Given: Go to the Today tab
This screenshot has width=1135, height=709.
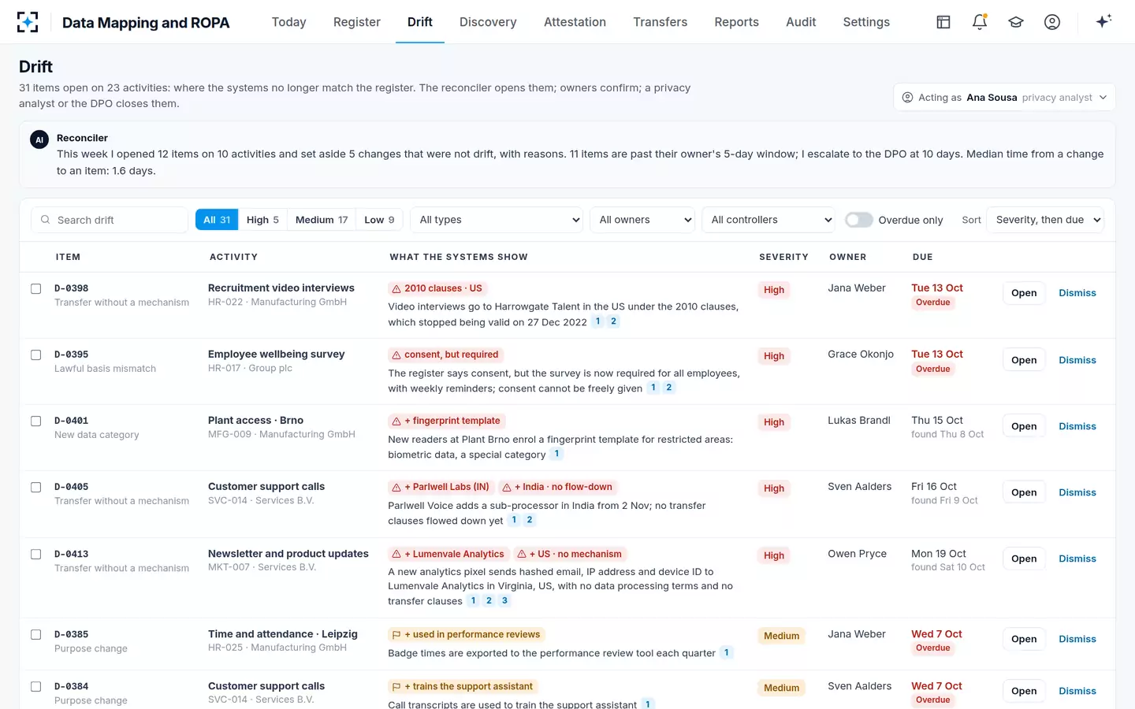Looking at the screenshot, I should click(288, 22).
